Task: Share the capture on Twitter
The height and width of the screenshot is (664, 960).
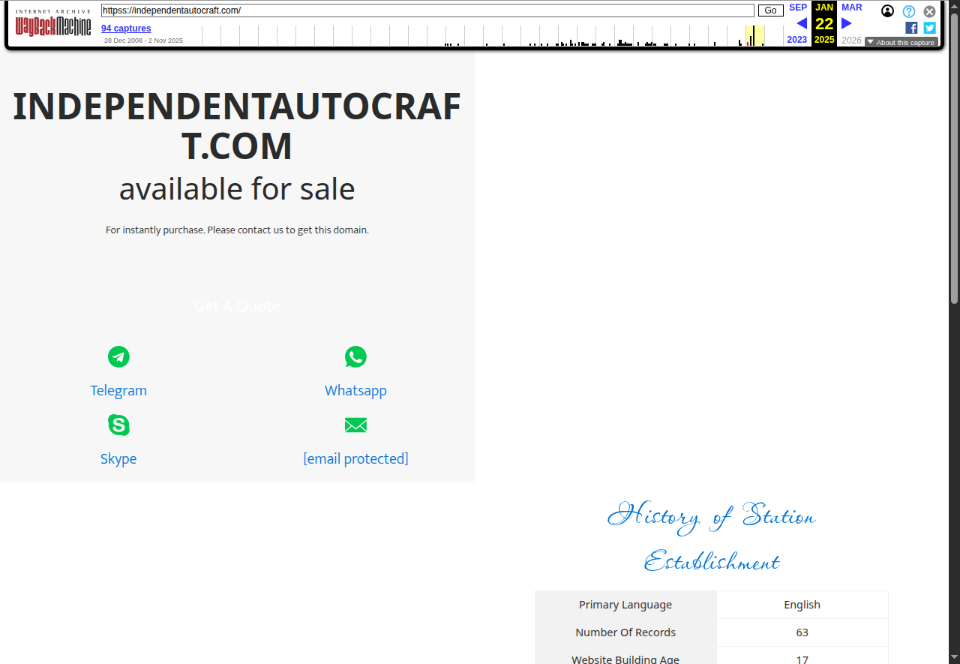Action: (x=929, y=28)
